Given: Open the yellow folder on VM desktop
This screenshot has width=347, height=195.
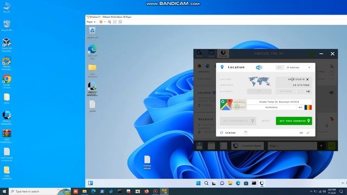Looking at the screenshot, I should pos(92,70).
